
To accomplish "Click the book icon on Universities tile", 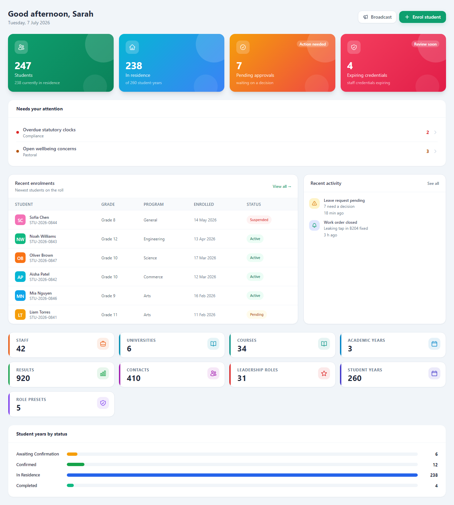I will (x=213, y=344).
